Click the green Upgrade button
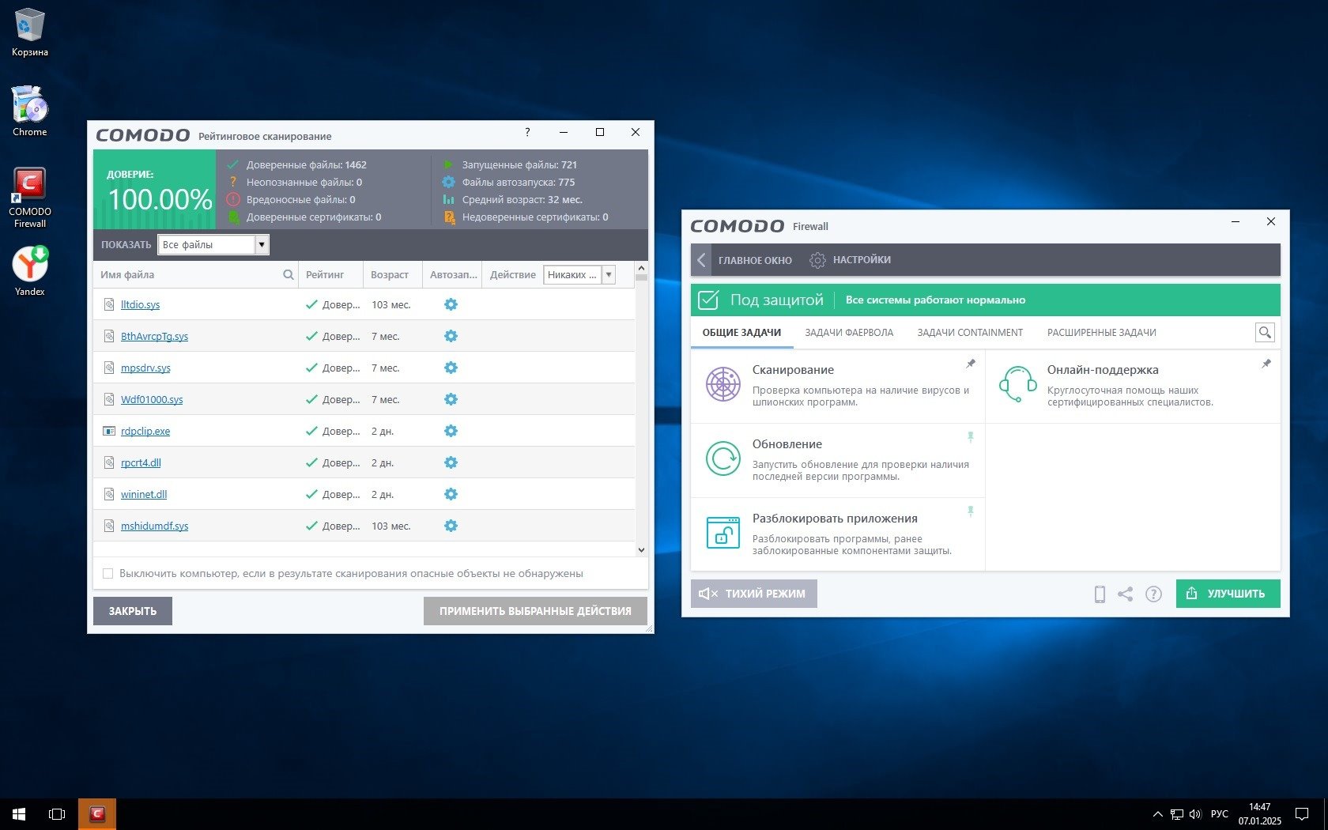This screenshot has height=830, width=1328. (x=1228, y=594)
